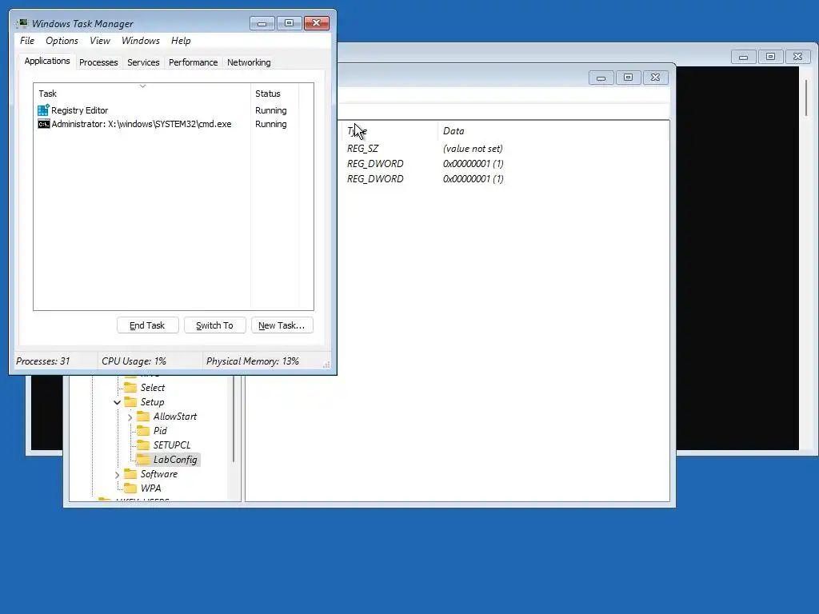This screenshot has height=614, width=819.
Task: Switch to the Applications tab
Action: [x=47, y=61]
